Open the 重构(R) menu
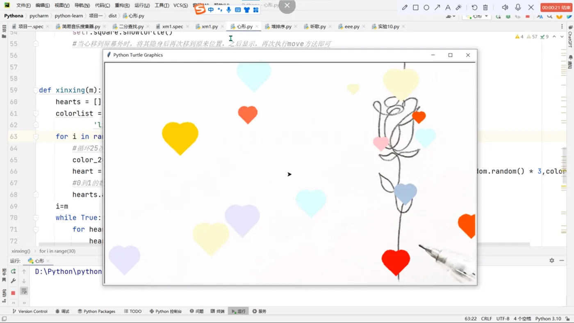This screenshot has width=574, height=323. (x=122, y=5)
